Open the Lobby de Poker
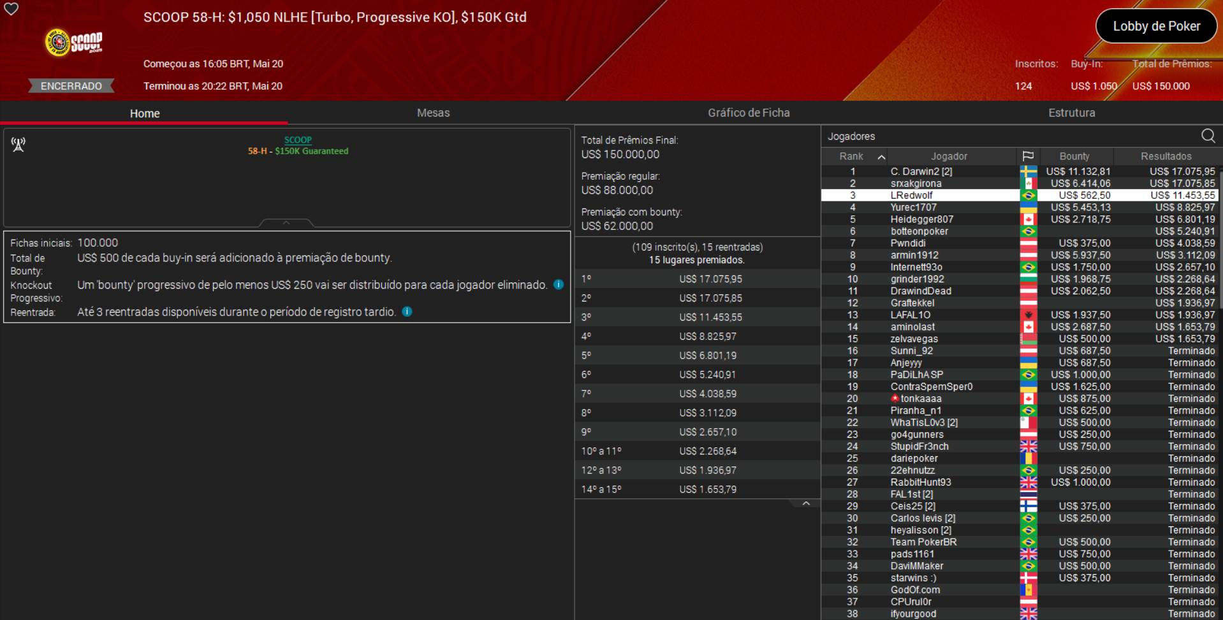Screen dimensions: 1223x620 click(1156, 26)
